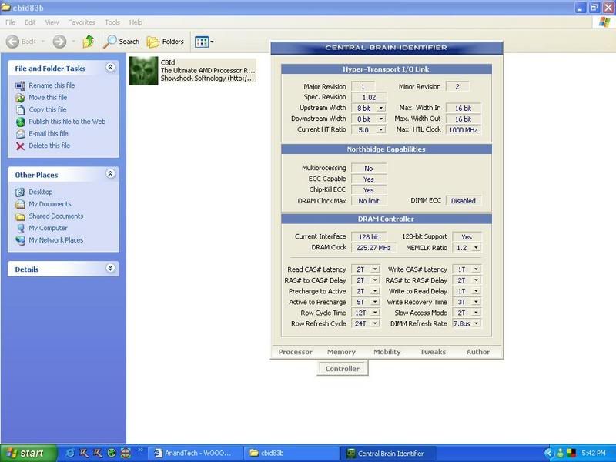Switch to AnandTech browser taskbar window
The height and width of the screenshot is (462, 616).
click(x=194, y=453)
